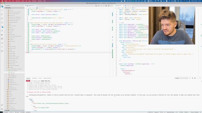This screenshot has height=113, width=202.
Task: Switch to page.tsx tab in right group
Action: pos(118,6)
